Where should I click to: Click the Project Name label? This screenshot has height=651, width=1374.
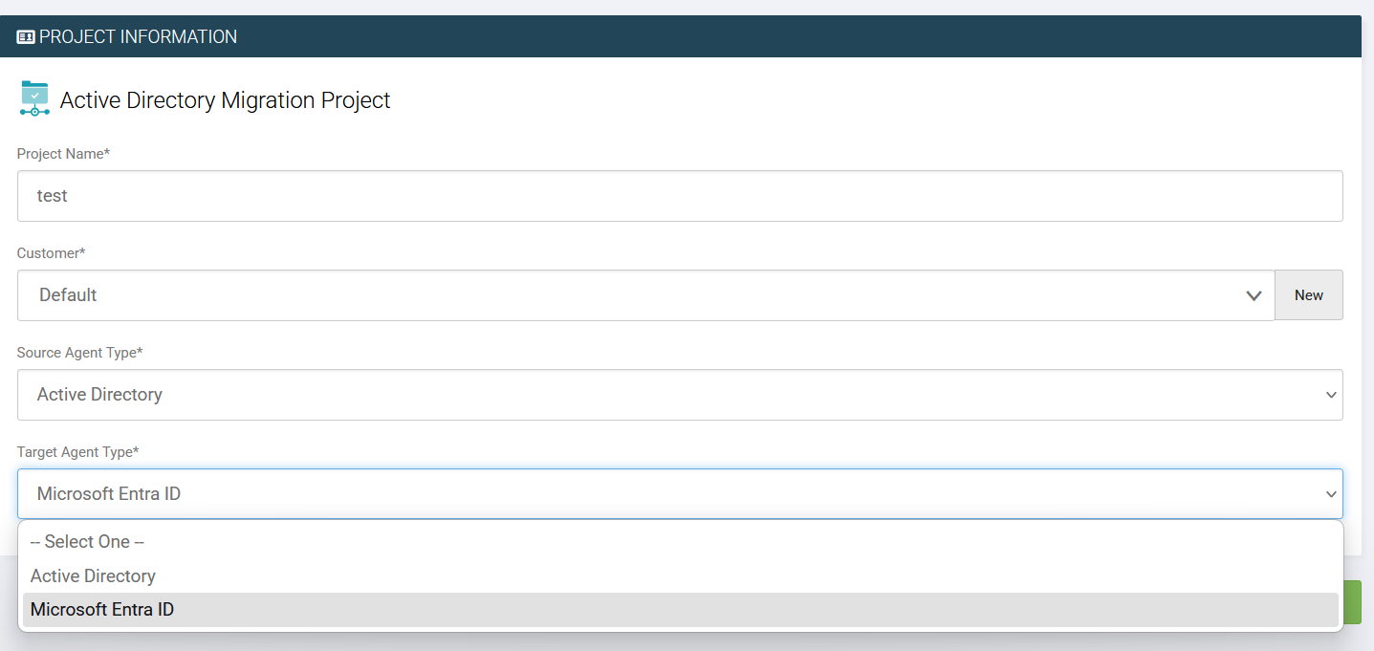[64, 153]
